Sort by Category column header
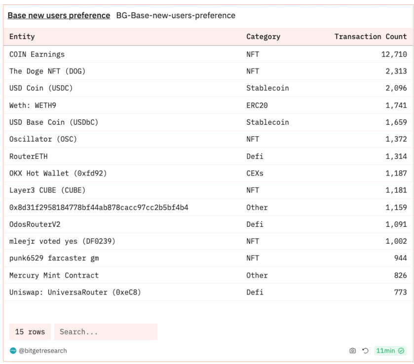Screen dimensions: 414x364 point(263,36)
